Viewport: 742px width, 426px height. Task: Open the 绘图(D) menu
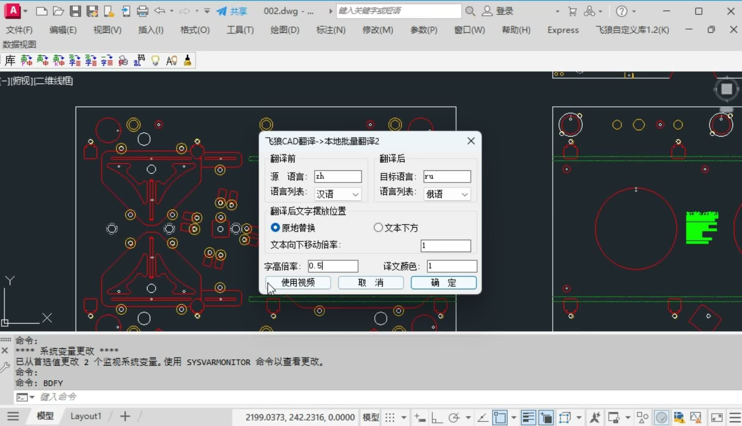tap(285, 30)
